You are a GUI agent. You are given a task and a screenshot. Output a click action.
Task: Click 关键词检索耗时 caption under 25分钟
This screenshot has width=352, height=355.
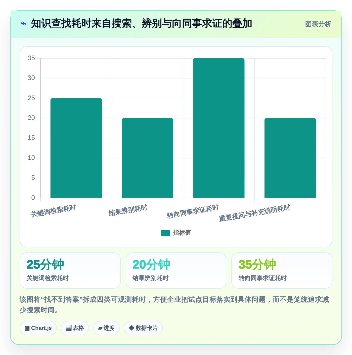(x=48, y=278)
